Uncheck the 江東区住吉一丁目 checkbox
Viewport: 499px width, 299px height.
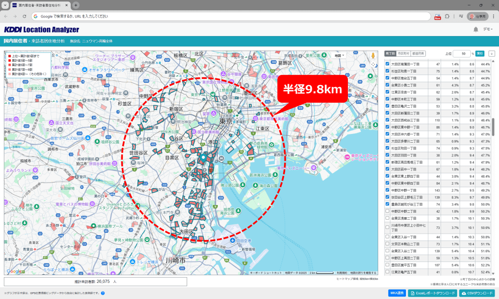387,92
